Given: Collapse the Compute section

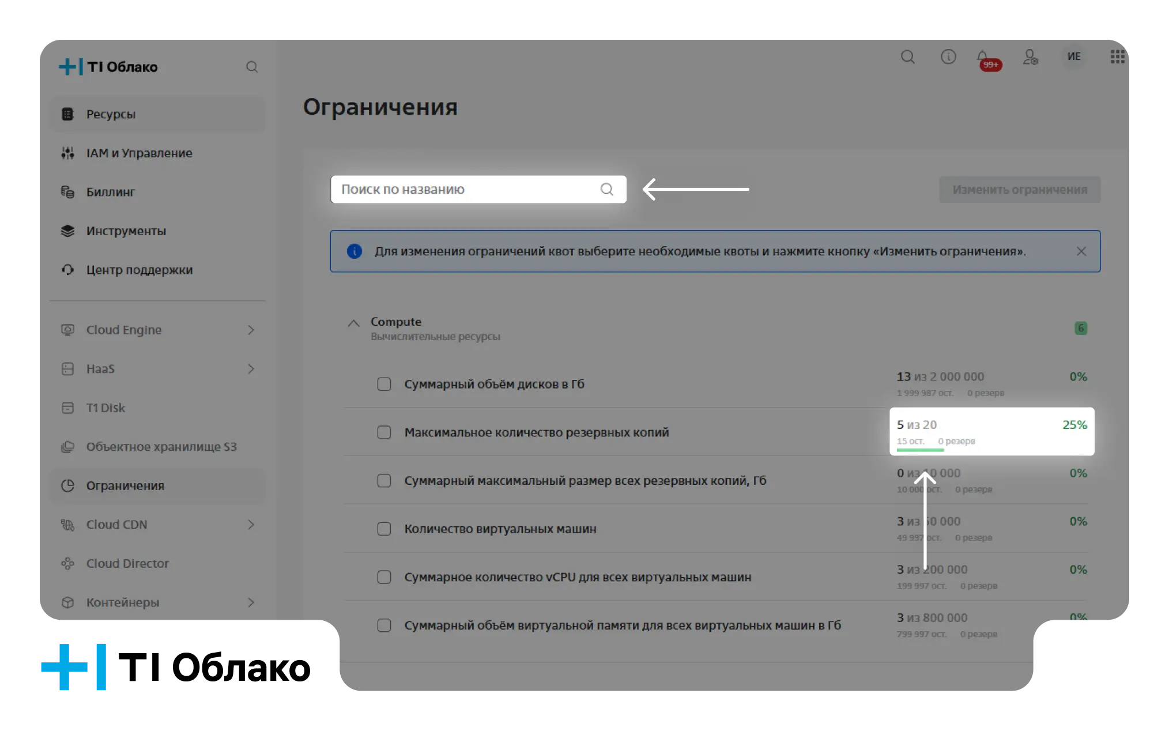Looking at the screenshot, I should coord(353,323).
